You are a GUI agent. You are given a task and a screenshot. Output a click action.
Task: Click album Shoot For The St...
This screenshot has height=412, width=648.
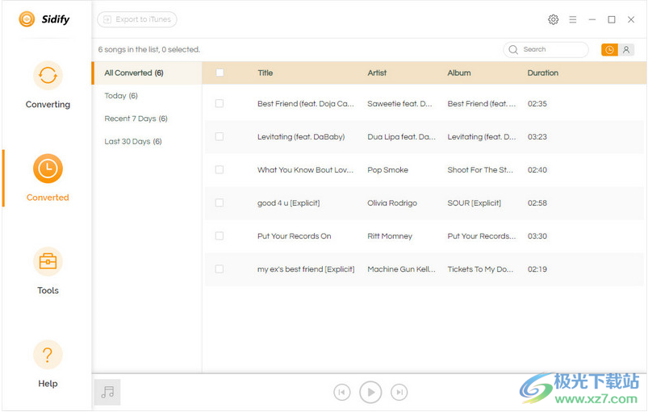[480, 169]
